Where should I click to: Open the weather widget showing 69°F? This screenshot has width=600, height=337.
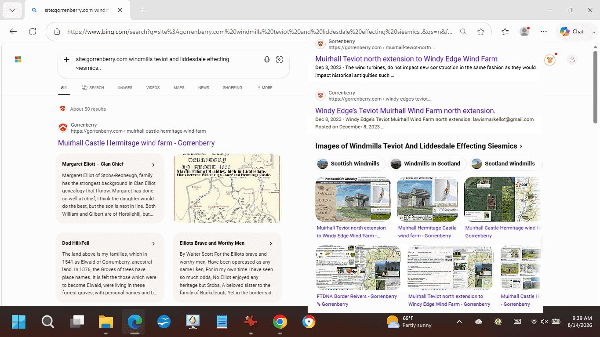pyautogui.click(x=409, y=322)
